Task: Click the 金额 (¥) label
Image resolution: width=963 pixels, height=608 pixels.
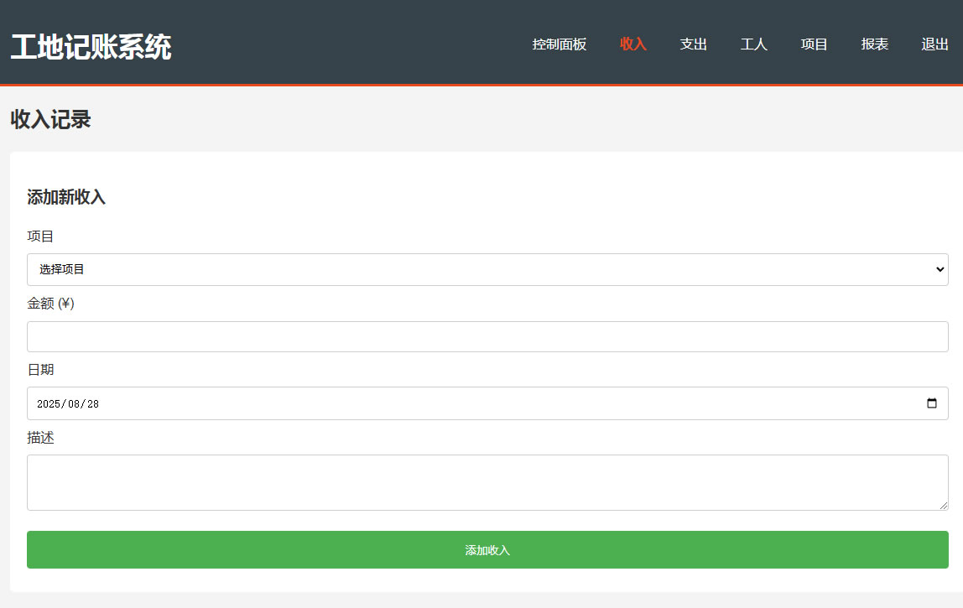Action: (50, 304)
